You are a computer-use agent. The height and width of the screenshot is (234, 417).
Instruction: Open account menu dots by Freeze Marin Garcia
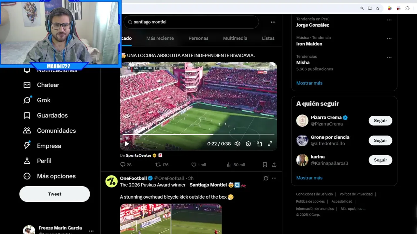click(x=91, y=231)
